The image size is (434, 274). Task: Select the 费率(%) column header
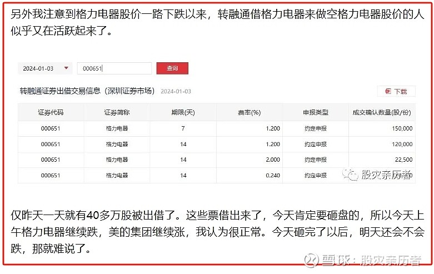point(249,112)
